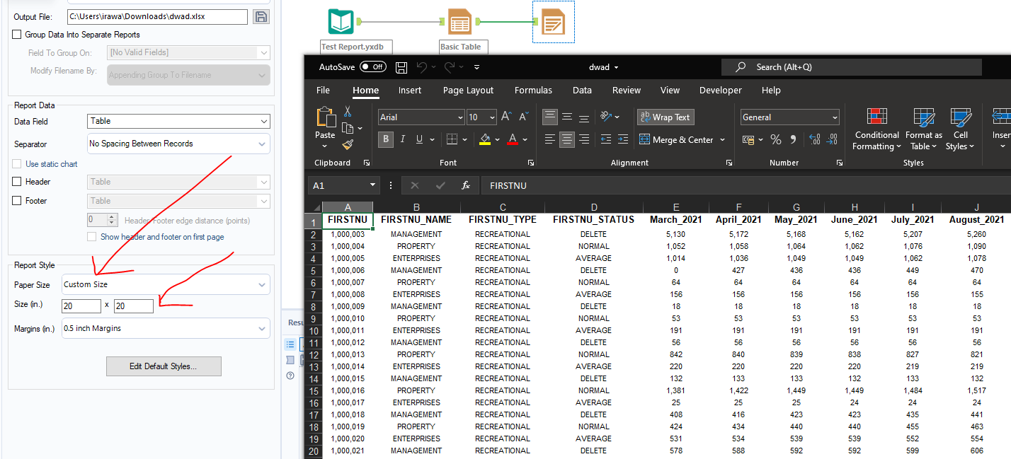Toggle AutoSave on in Excel
The width and height of the screenshot is (1011, 459).
372,66
